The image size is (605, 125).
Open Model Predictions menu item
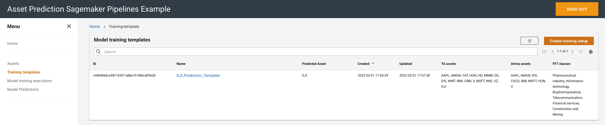[x=23, y=89]
